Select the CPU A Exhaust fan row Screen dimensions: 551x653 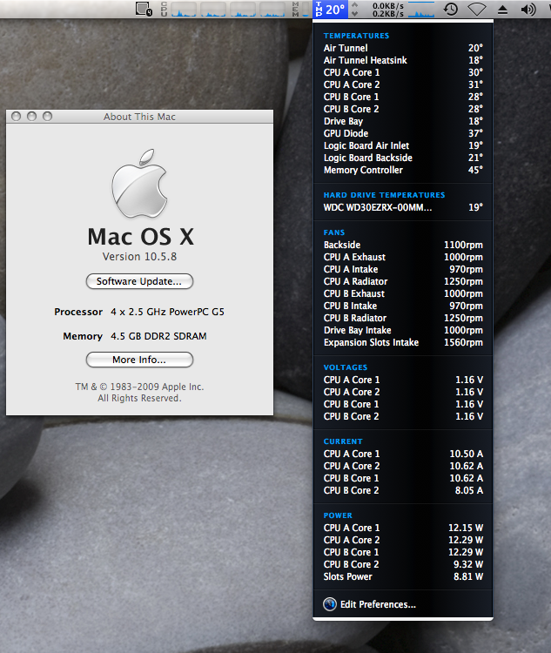click(403, 257)
